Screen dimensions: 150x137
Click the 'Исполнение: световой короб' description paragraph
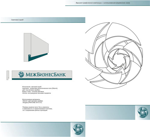(x=40, y=90)
